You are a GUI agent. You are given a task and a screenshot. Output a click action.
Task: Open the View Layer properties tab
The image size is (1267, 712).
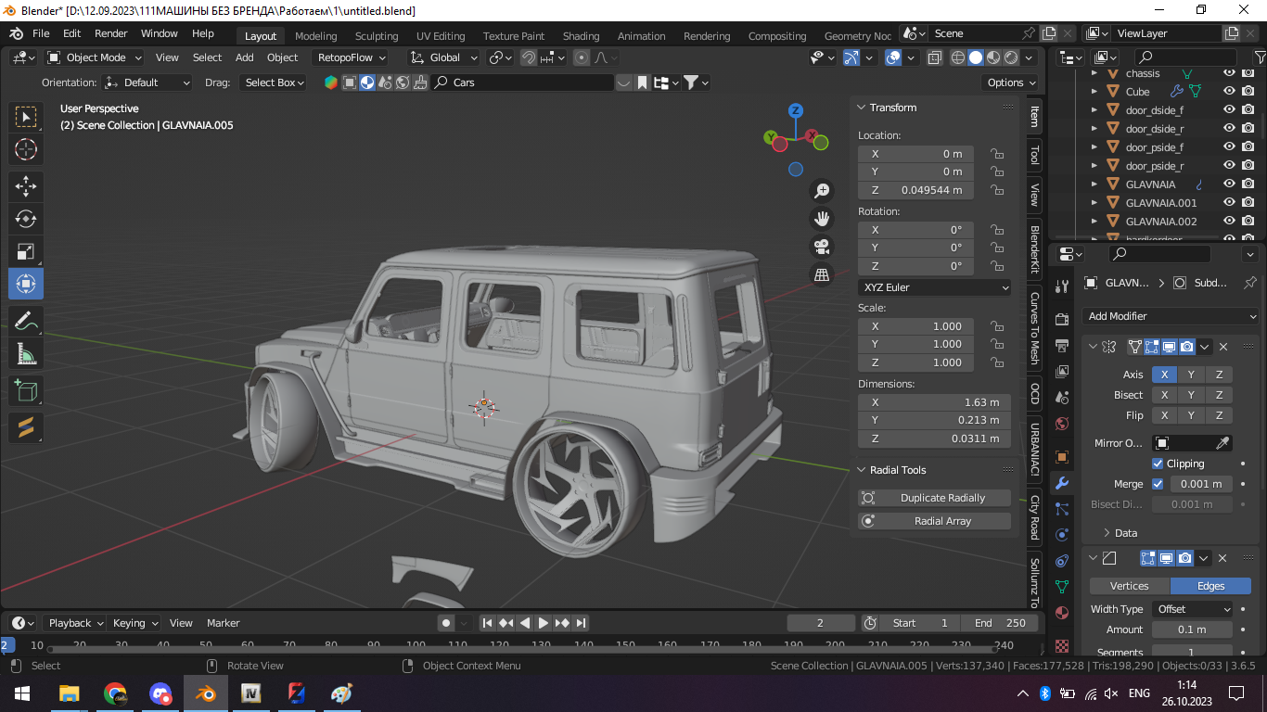[1063, 371]
